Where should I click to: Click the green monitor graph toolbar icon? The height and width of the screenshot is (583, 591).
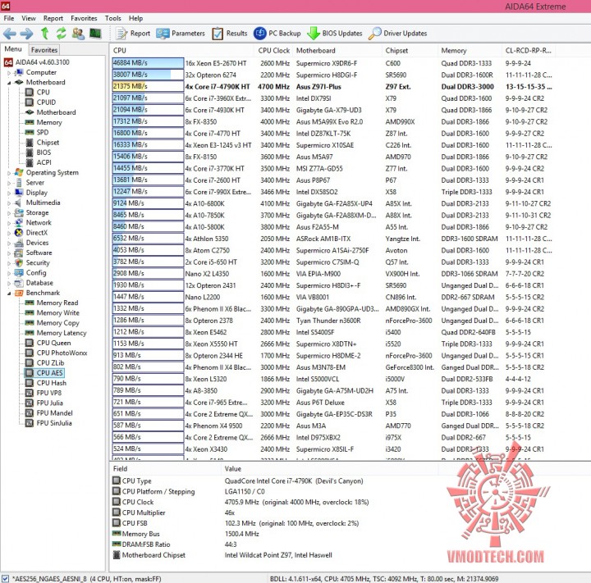95,33
